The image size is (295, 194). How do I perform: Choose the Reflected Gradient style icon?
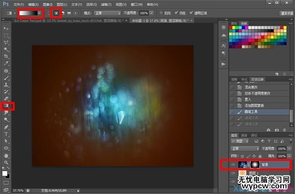(x=69, y=13)
